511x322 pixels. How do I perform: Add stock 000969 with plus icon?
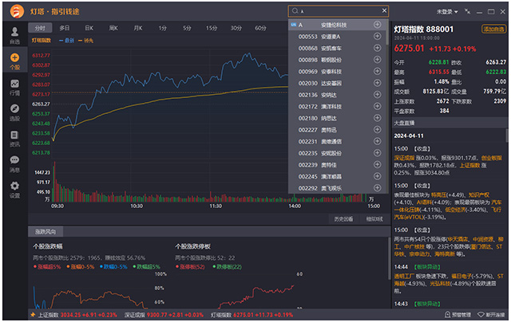click(x=378, y=71)
